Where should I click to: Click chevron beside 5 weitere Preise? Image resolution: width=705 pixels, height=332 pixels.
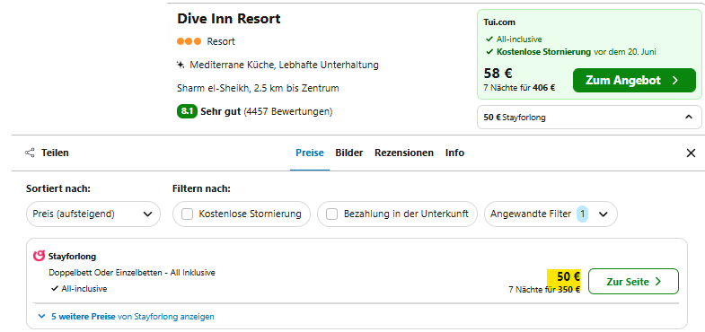tap(42, 316)
